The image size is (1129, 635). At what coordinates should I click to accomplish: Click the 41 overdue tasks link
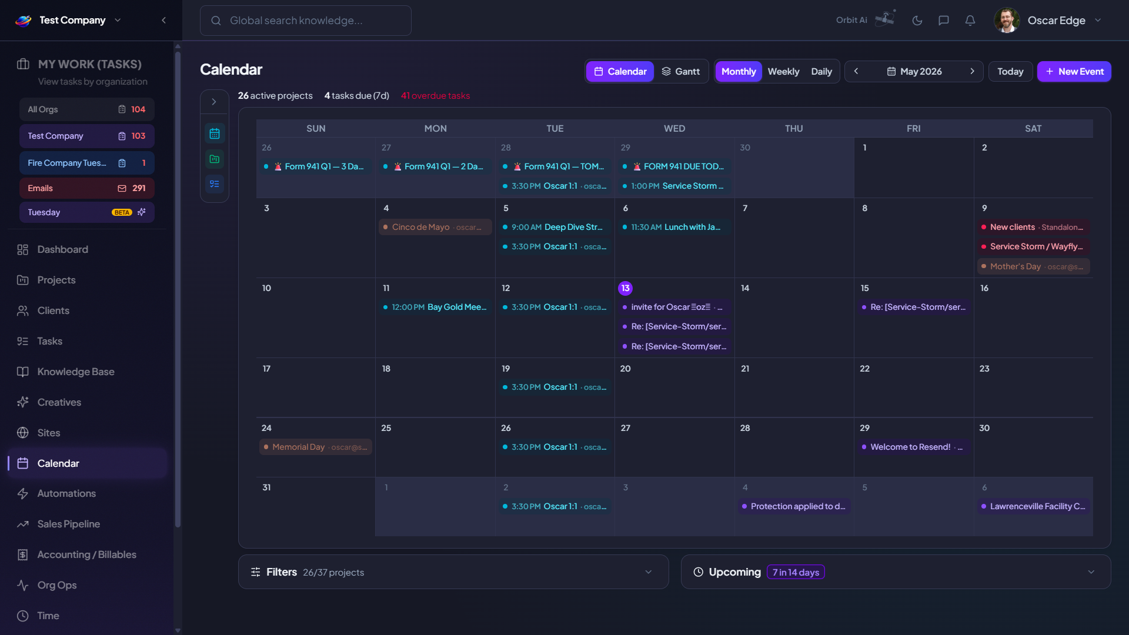435,96
